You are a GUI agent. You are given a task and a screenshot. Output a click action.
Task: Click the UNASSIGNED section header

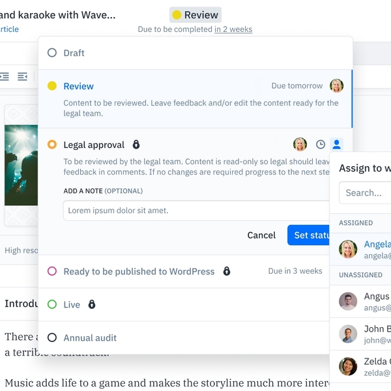[360, 275]
